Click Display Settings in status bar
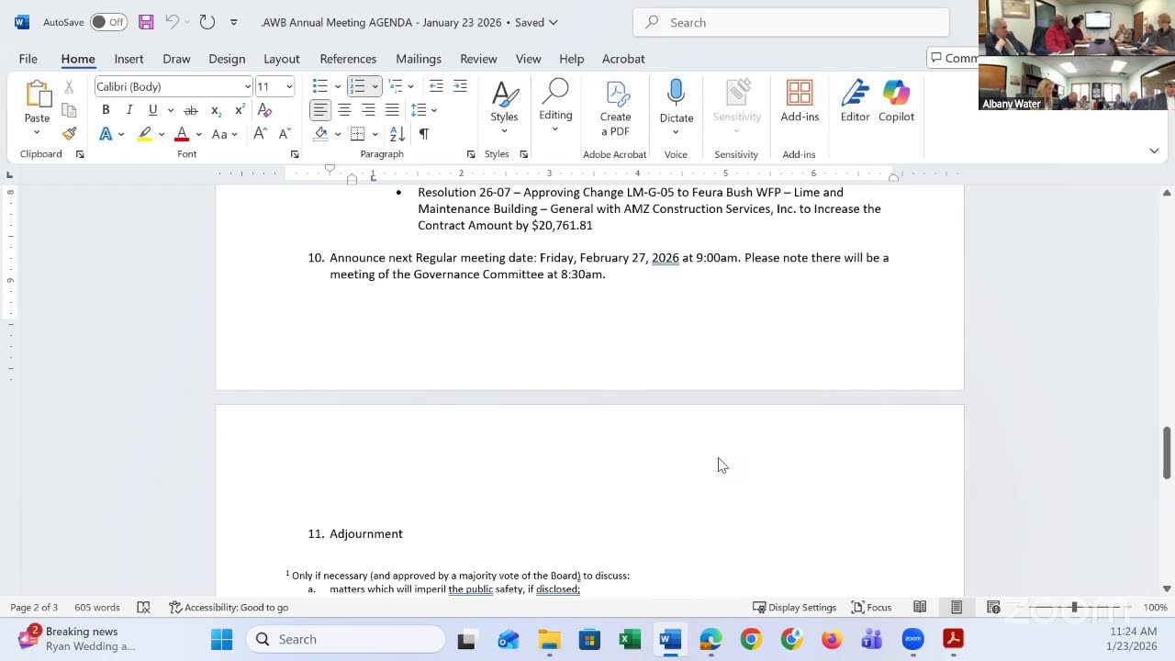The image size is (1175, 661). point(794,607)
